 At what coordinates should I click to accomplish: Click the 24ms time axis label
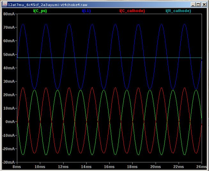(201, 167)
